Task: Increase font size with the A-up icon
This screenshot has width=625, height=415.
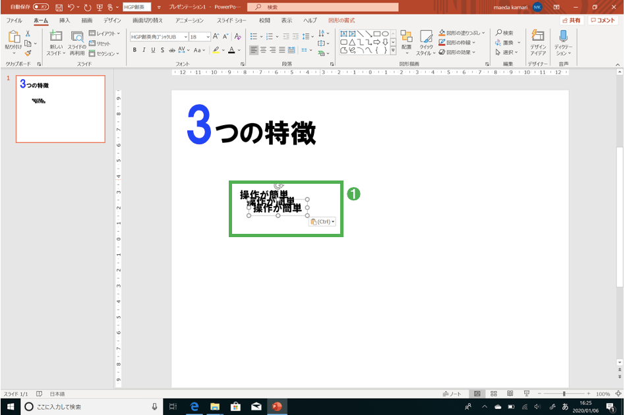Action: click(x=216, y=37)
